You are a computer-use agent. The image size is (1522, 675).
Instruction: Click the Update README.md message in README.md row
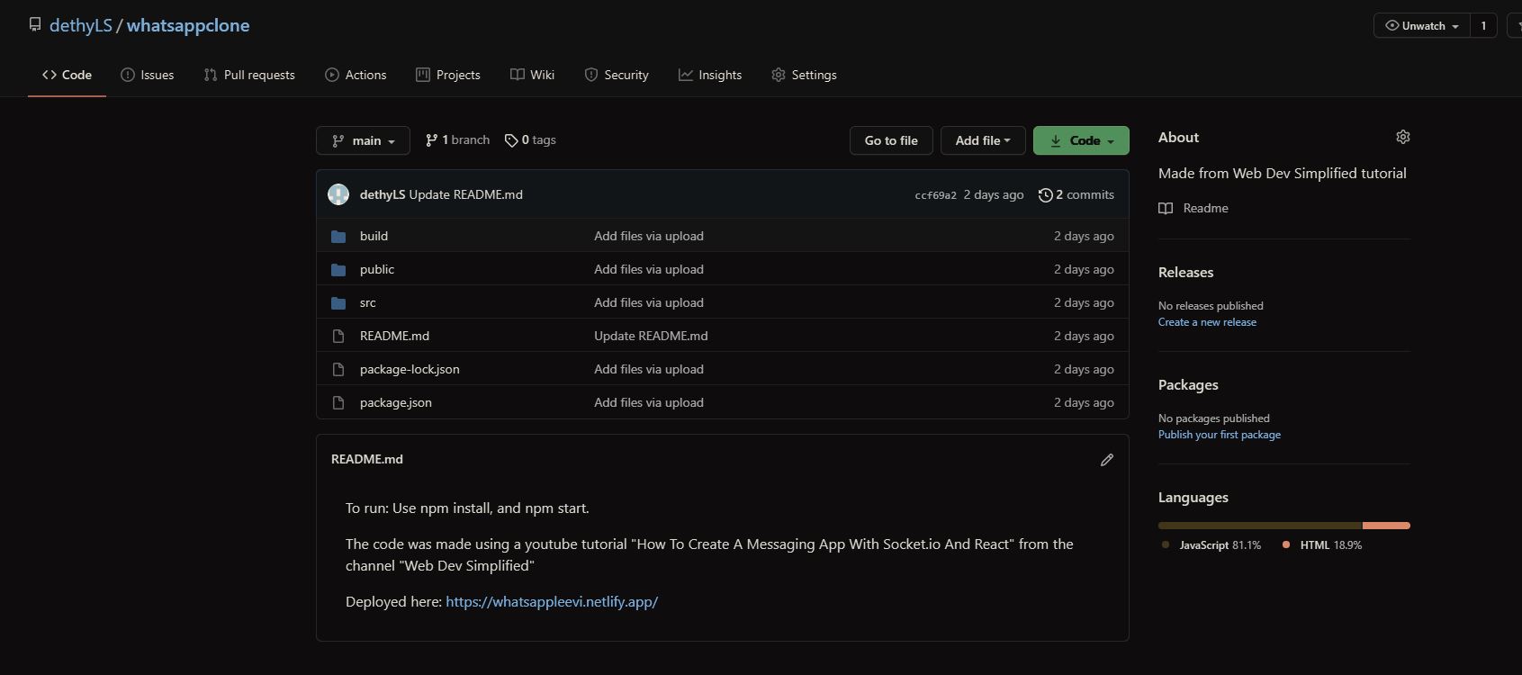651,336
